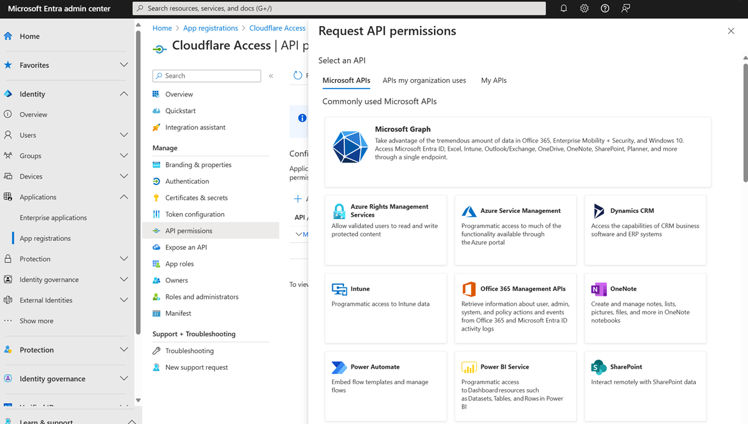The width and height of the screenshot is (748, 424).
Task: Select the Intune API
Action: point(385,308)
